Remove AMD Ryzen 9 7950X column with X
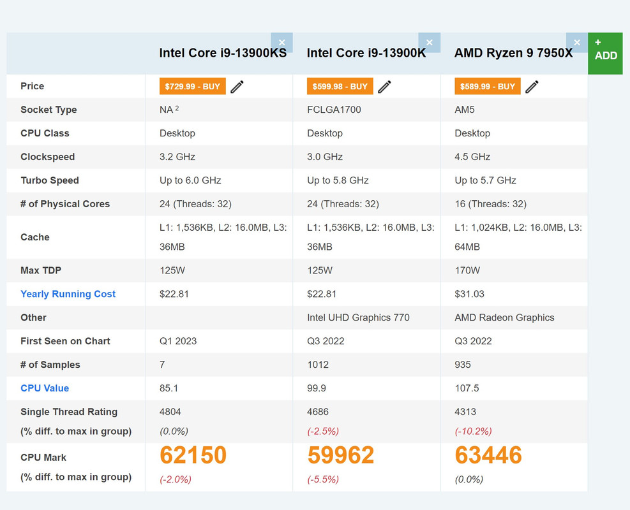The width and height of the screenshot is (630, 510). click(577, 42)
